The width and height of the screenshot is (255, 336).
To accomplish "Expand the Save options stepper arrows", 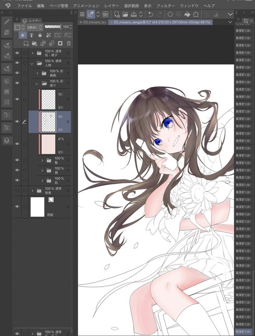I will [x=141, y=14].
